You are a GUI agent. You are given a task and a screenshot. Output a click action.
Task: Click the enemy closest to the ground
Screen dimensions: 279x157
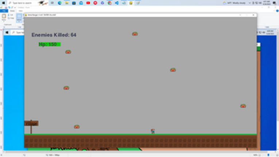pyautogui.click(x=77, y=127)
